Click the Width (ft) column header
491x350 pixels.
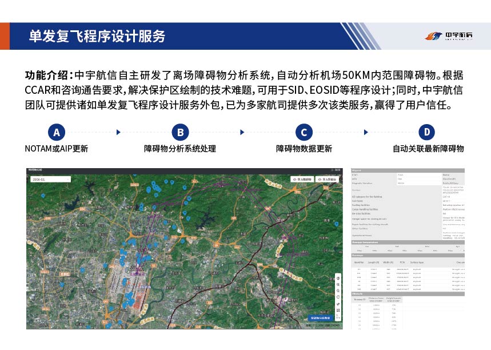pos(388,262)
